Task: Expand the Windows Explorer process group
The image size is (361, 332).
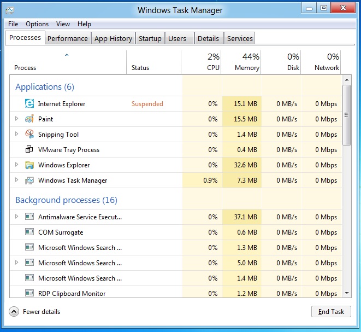Action: (16, 165)
